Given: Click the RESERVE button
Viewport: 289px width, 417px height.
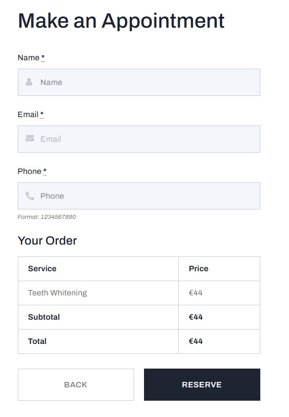Looking at the screenshot, I should point(202,384).
